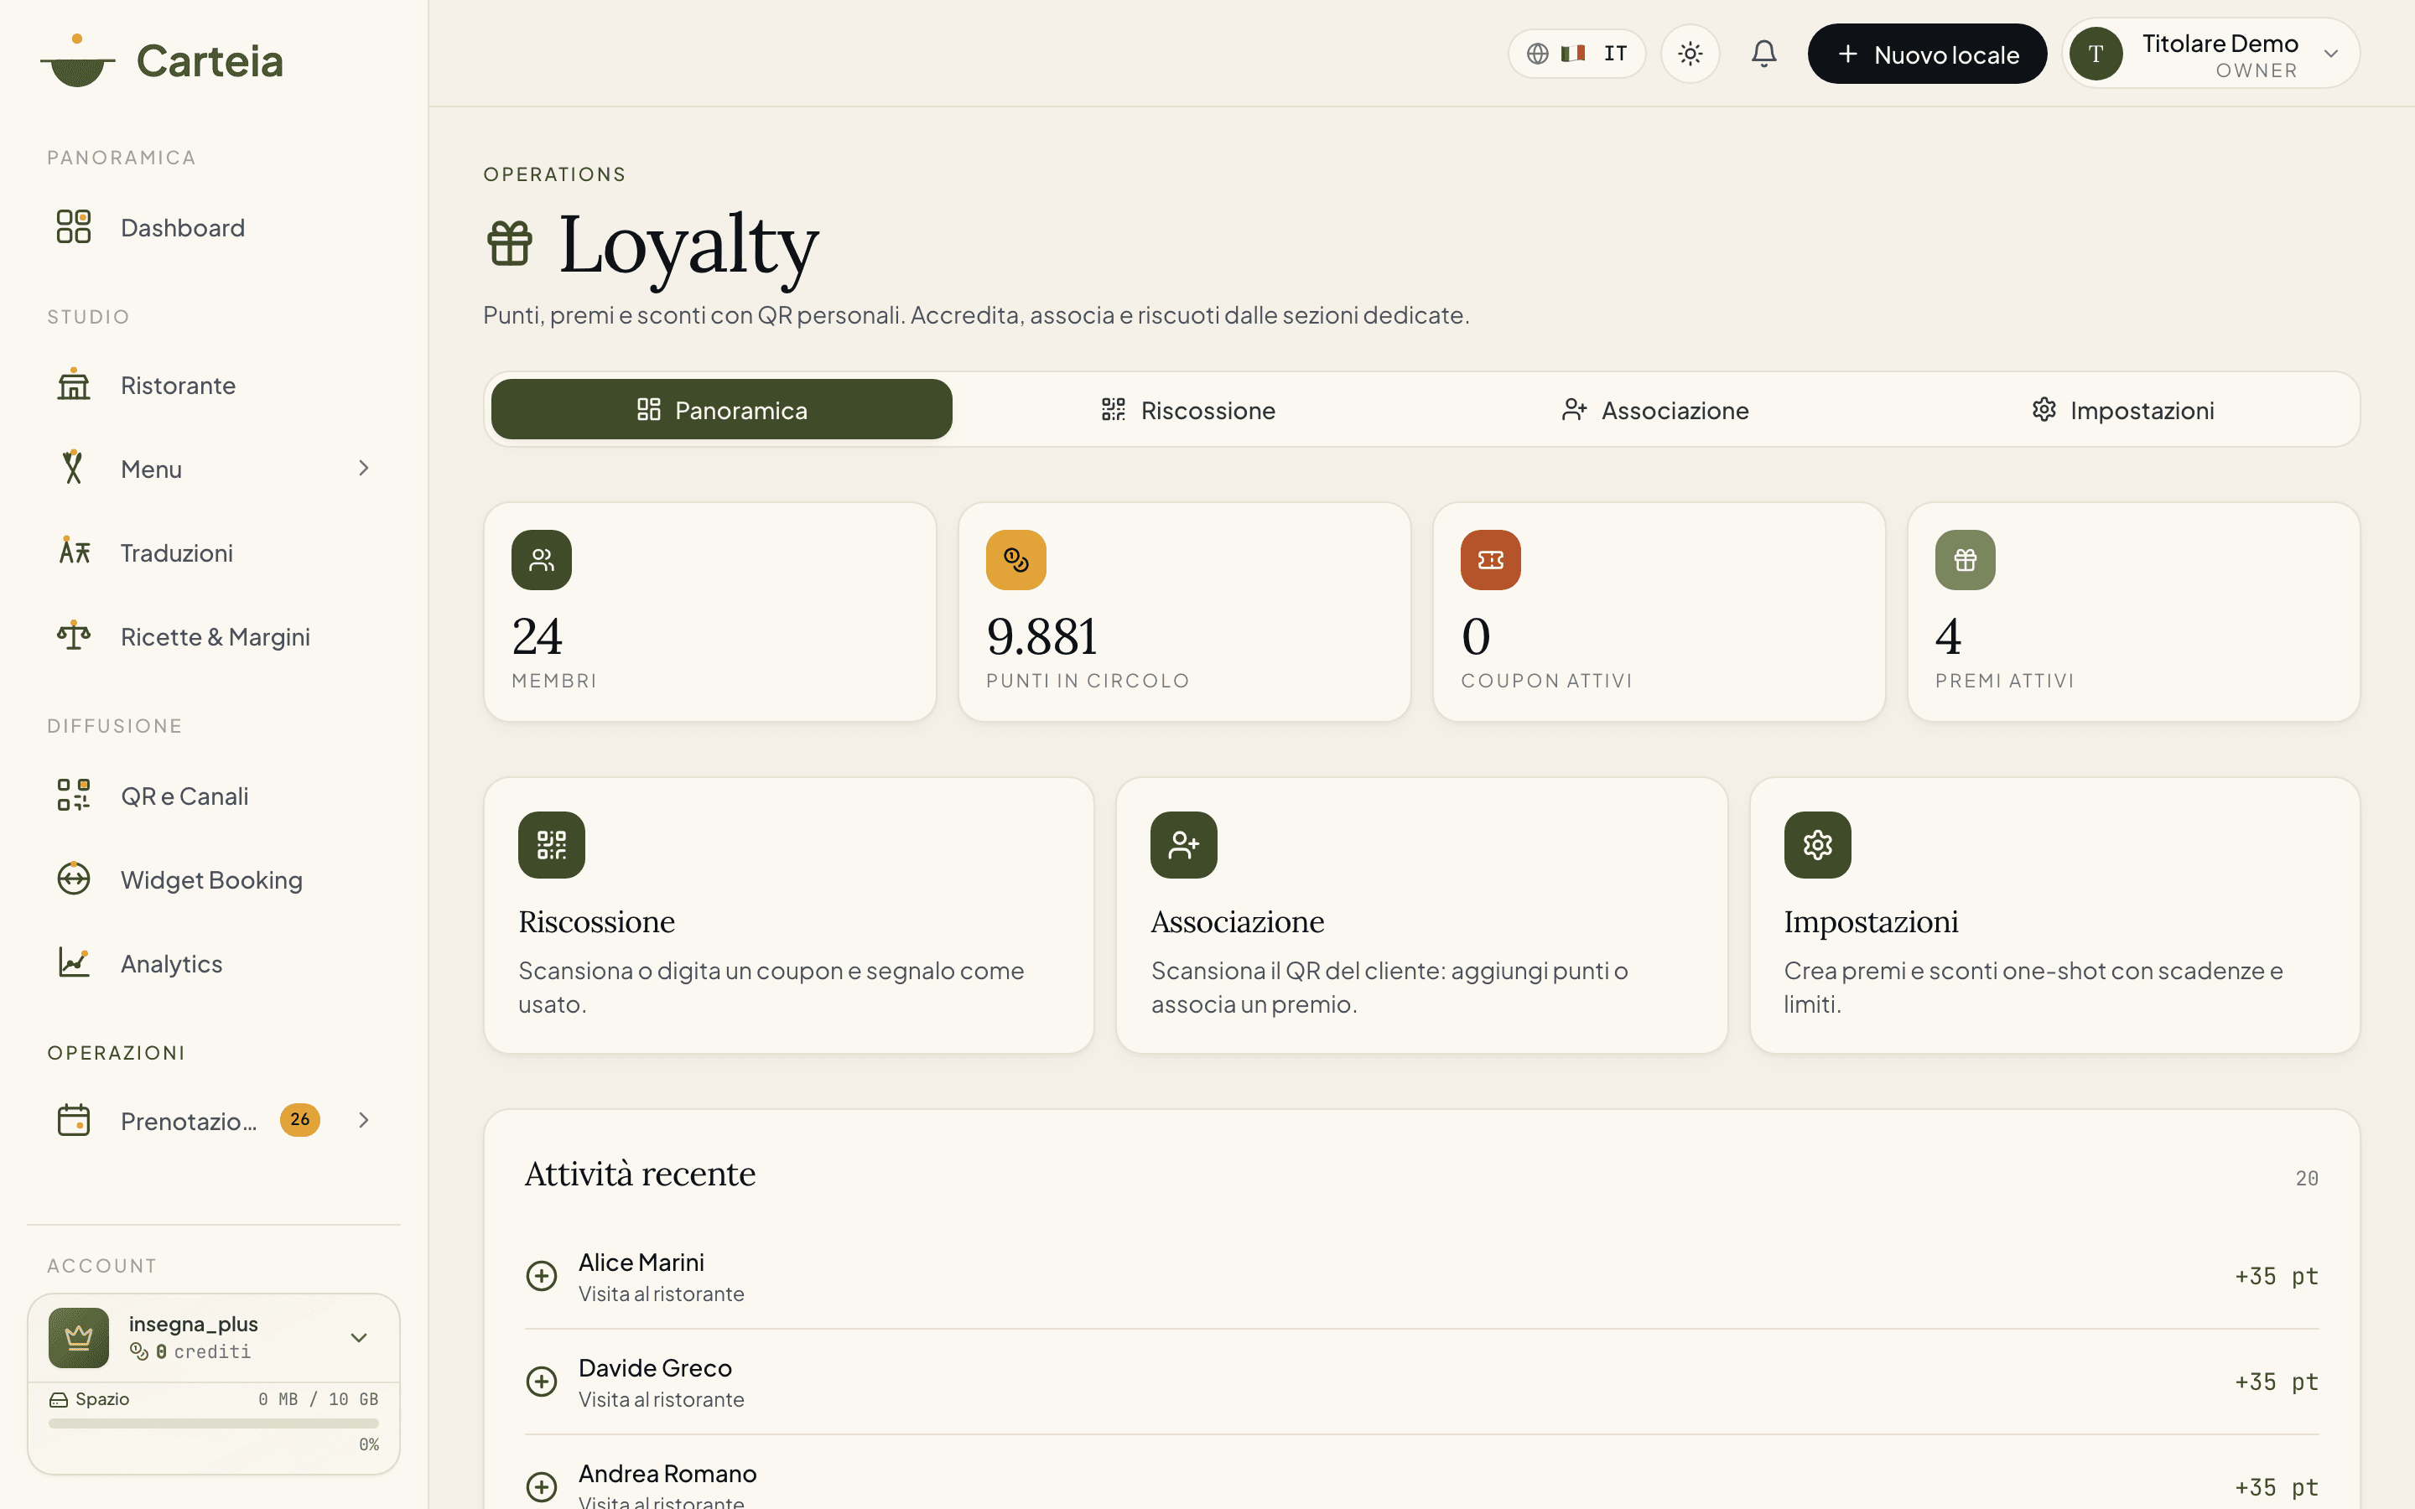Switch to the Associazione tab

click(x=1655, y=409)
